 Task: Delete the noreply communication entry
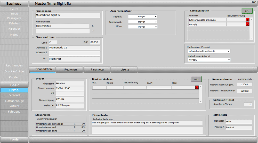click(248, 24)
